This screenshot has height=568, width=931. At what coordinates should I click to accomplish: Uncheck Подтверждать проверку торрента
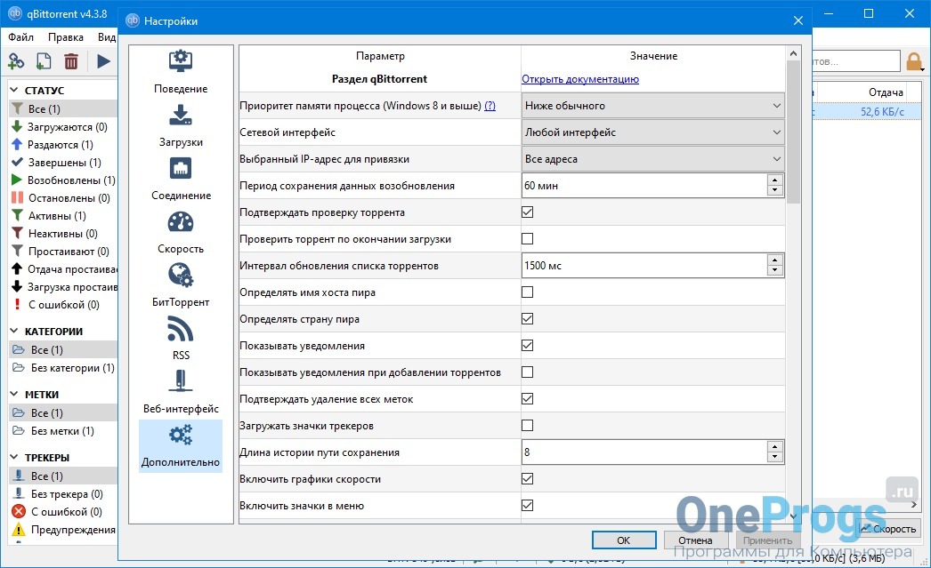tap(527, 212)
